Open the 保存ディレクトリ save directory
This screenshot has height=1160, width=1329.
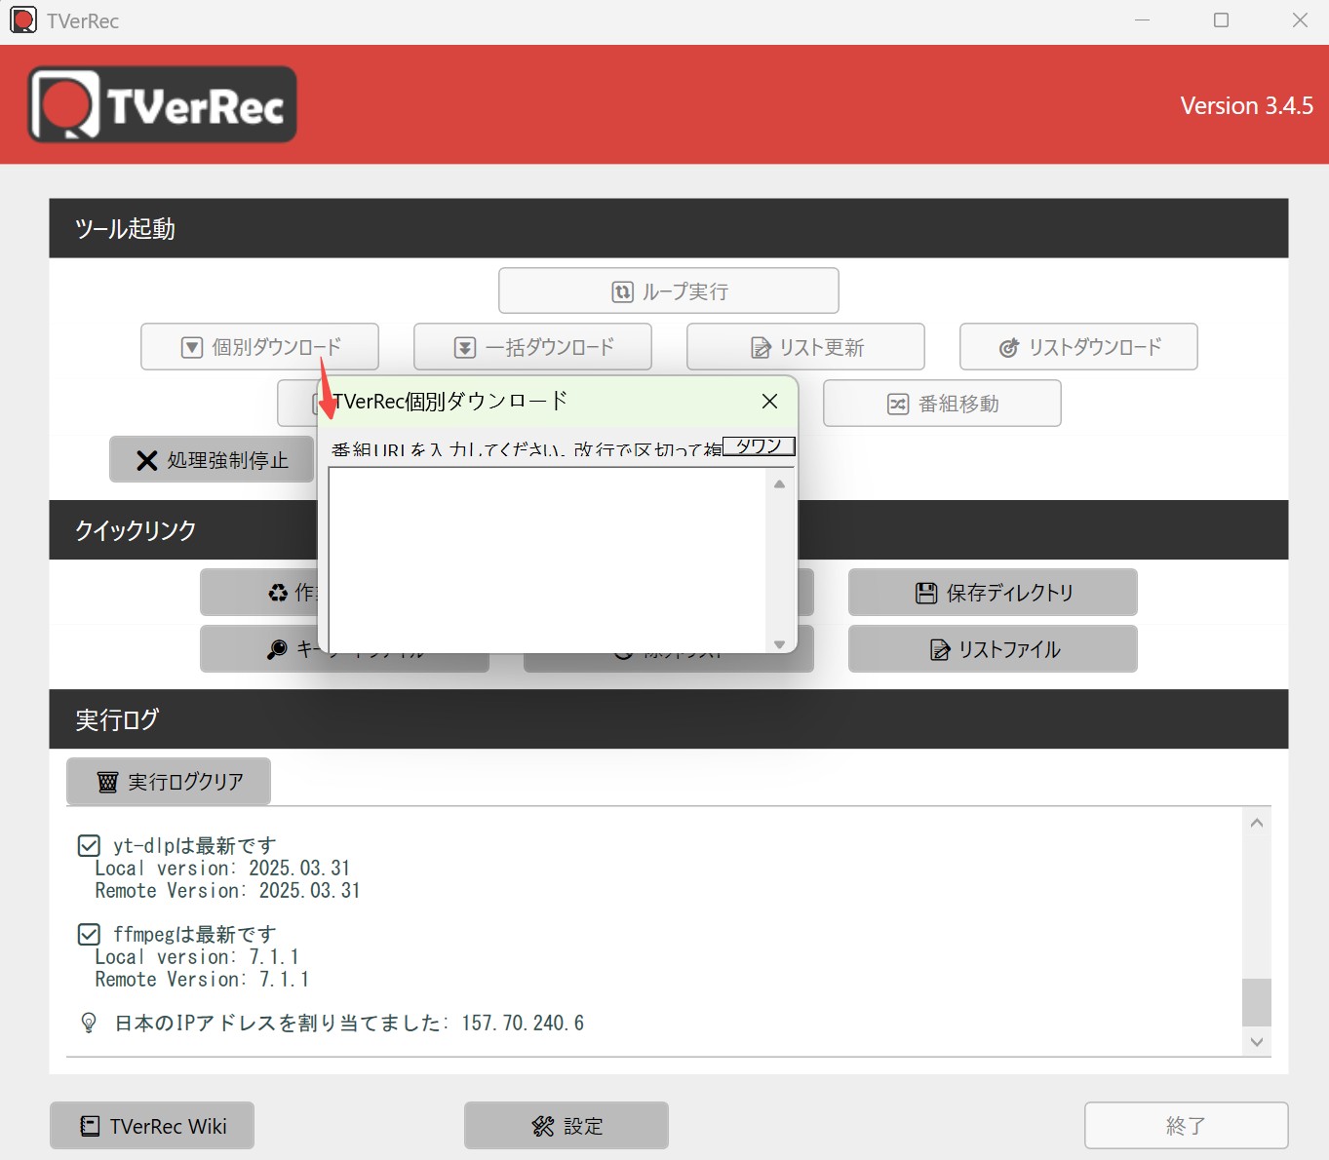[993, 593]
